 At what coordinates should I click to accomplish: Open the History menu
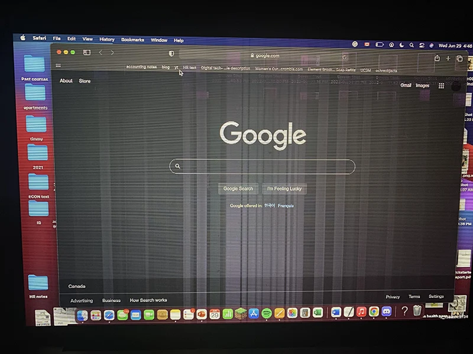[x=107, y=39]
